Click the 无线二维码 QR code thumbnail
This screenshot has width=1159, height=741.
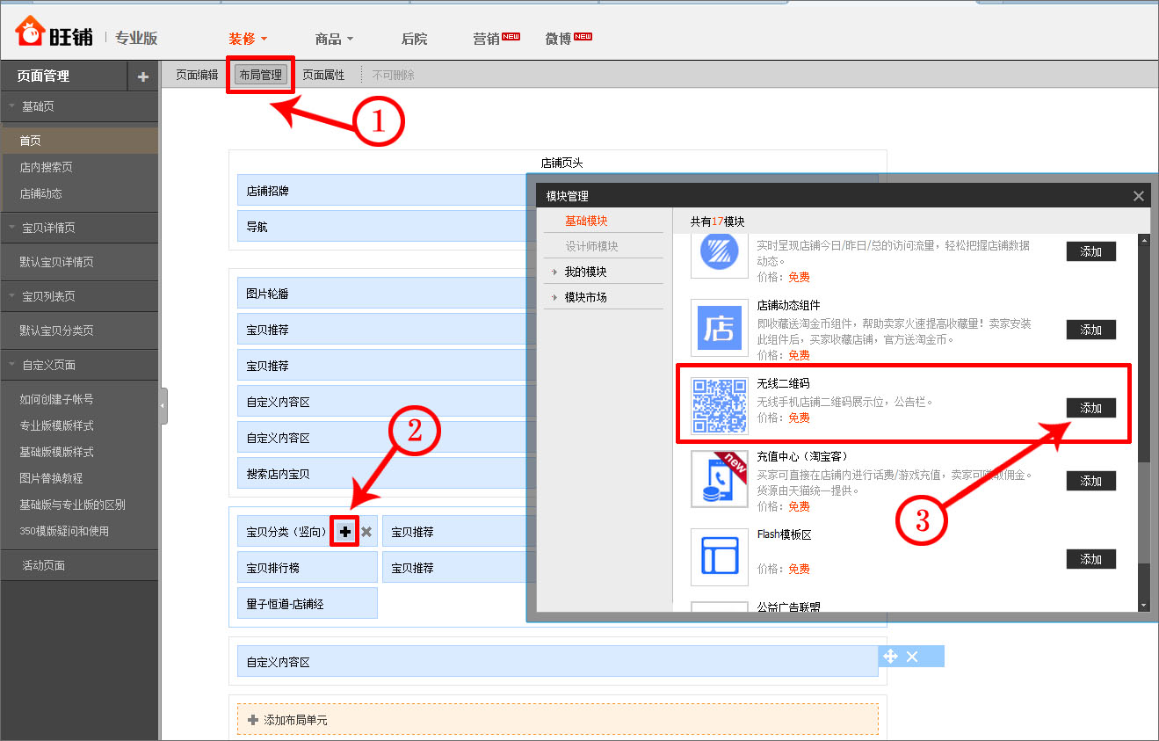[x=719, y=405]
